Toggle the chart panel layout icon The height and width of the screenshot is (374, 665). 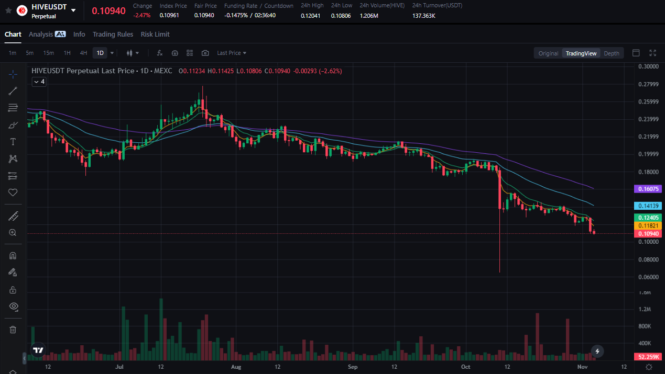tap(636, 53)
